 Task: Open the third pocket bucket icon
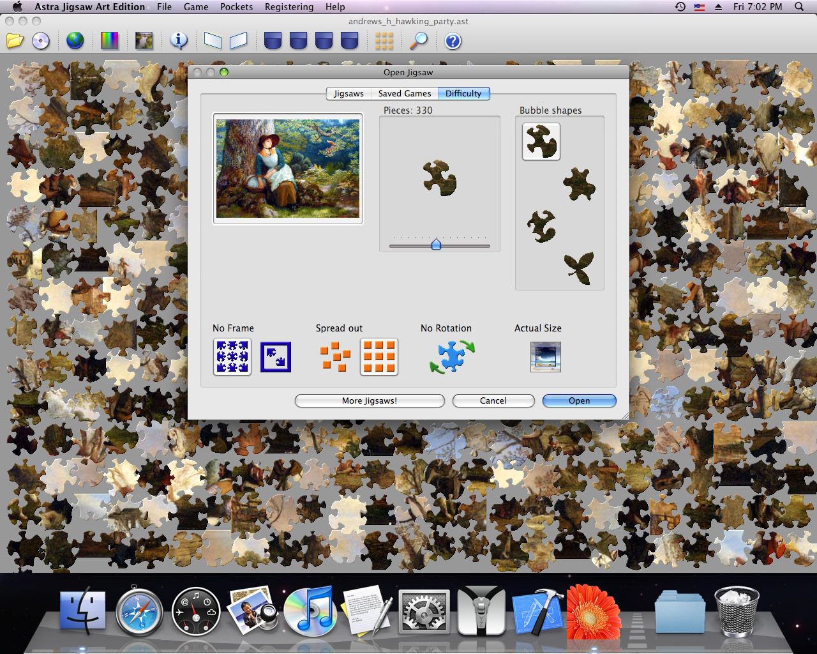click(324, 42)
